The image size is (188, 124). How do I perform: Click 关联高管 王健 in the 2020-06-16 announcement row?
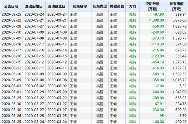pyautogui.click(x=113, y=56)
